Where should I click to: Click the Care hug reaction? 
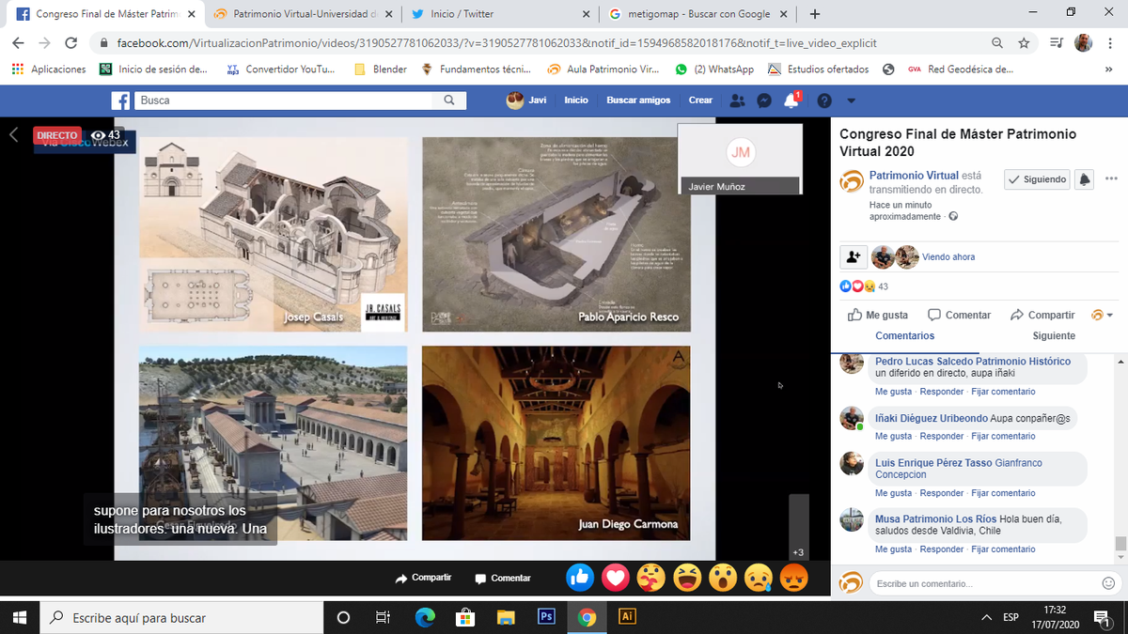[x=651, y=579]
